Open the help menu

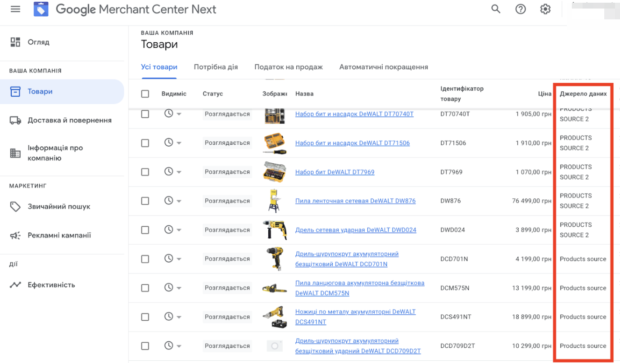click(520, 9)
